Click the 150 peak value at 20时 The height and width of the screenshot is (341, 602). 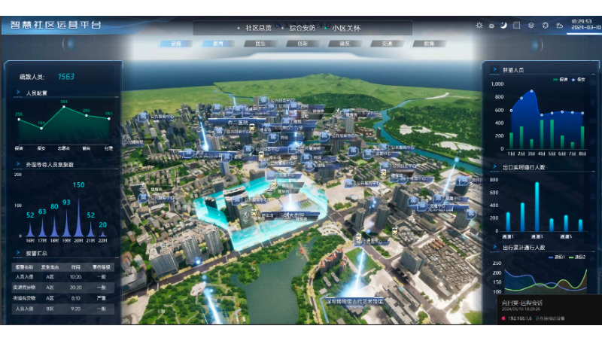point(79,184)
